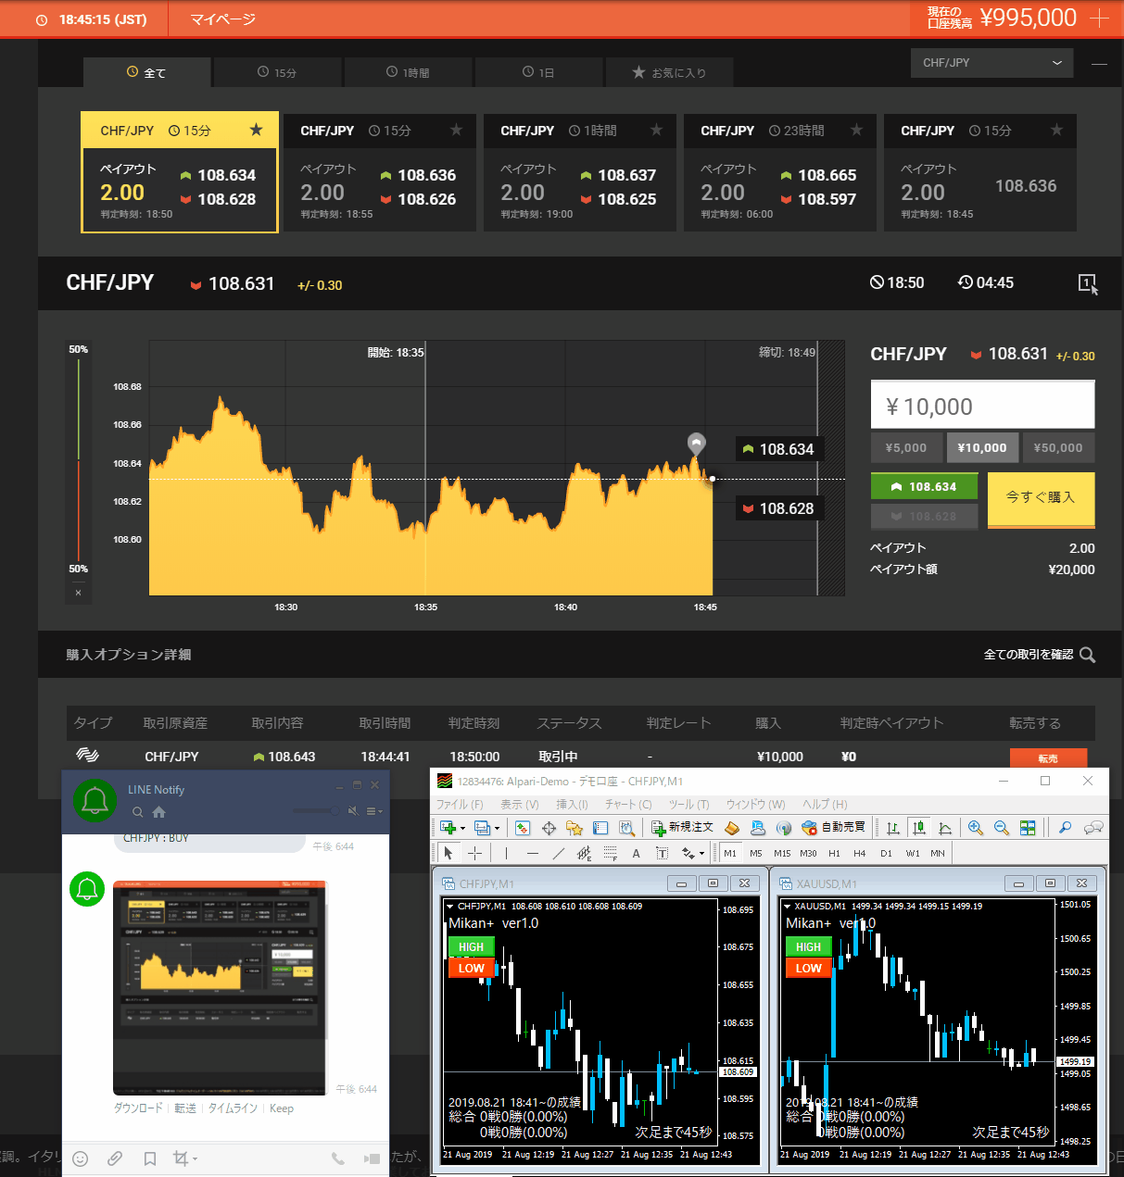The width and height of the screenshot is (1124, 1177).
Task: Select M15 timeframe in MetaTrader
Action: pos(782,853)
